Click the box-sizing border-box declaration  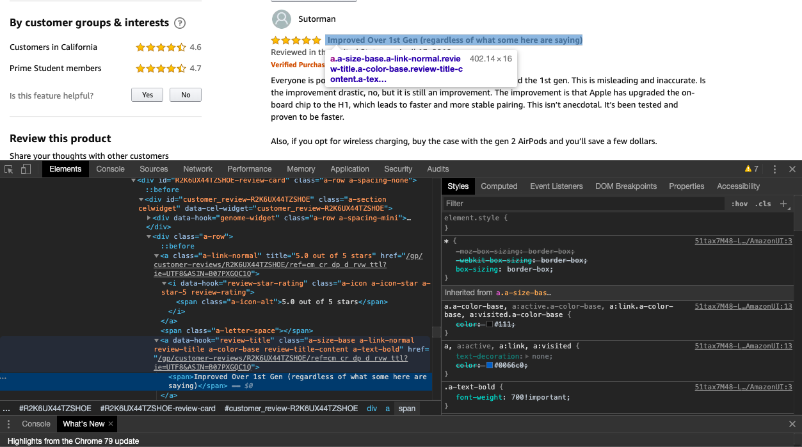504,269
